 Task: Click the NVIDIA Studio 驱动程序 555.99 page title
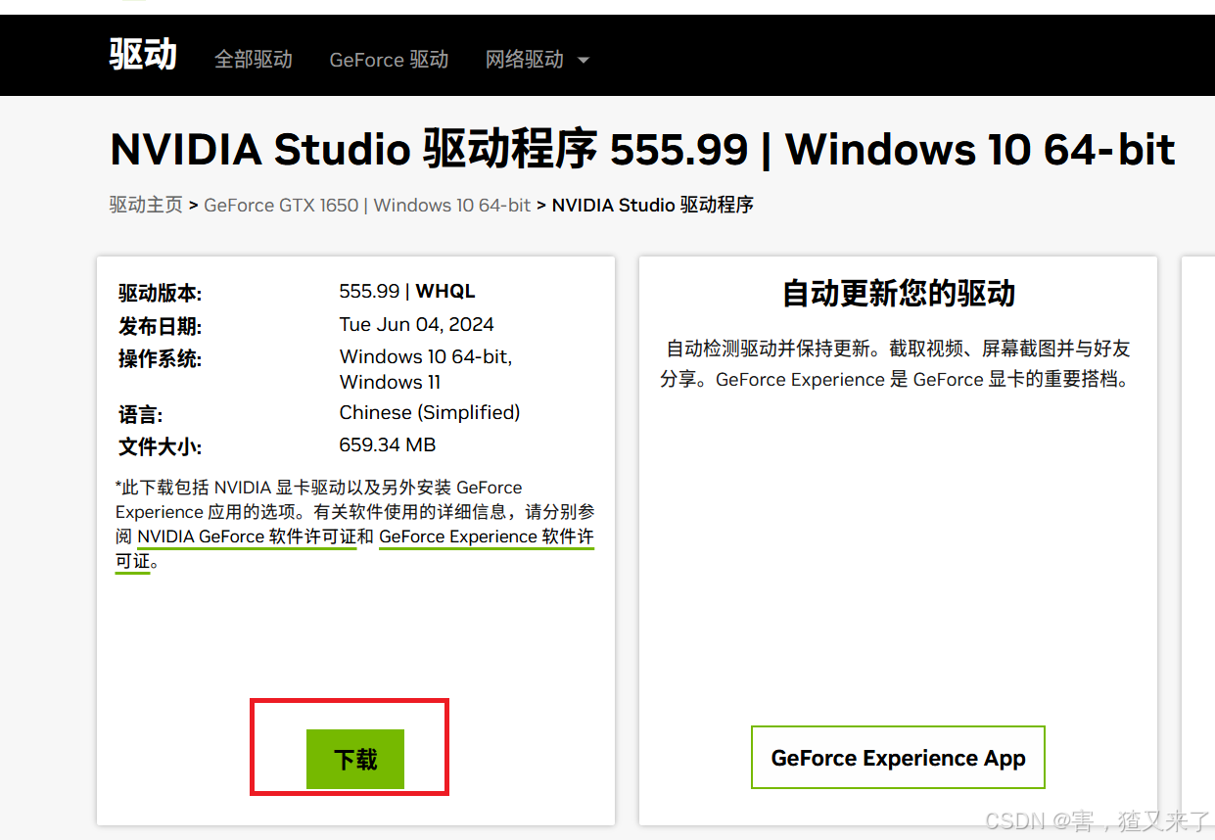coord(642,150)
